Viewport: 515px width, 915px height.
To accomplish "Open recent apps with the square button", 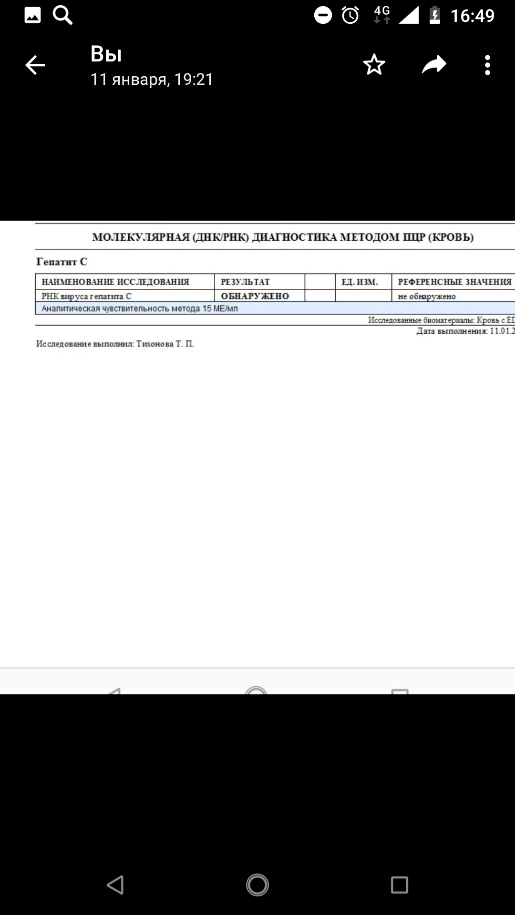I will (x=399, y=885).
